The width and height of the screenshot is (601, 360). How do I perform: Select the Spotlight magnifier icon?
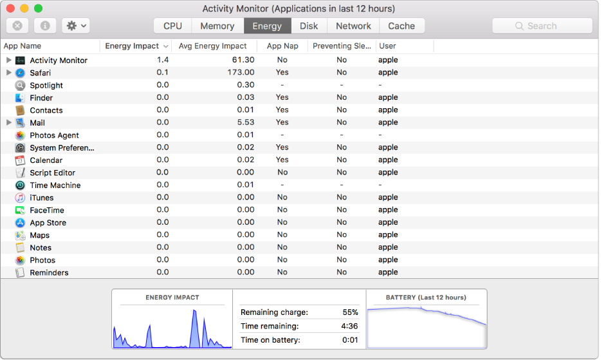(x=20, y=85)
